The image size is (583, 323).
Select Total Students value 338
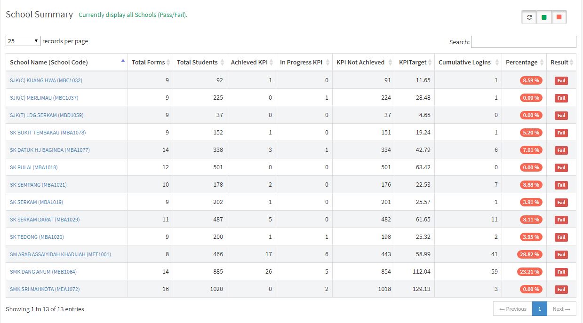[x=218, y=150]
